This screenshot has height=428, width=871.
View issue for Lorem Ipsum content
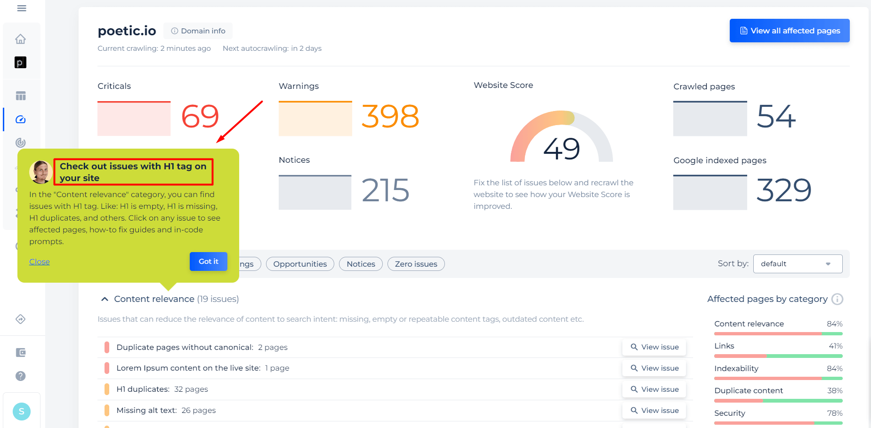point(654,368)
